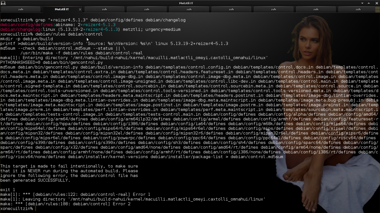Image resolution: width=380 pixels, height=213 pixels.
Task: Click the PYTHONHASHSEED=0 gencontrol.py line
Action: [x=52, y=63]
